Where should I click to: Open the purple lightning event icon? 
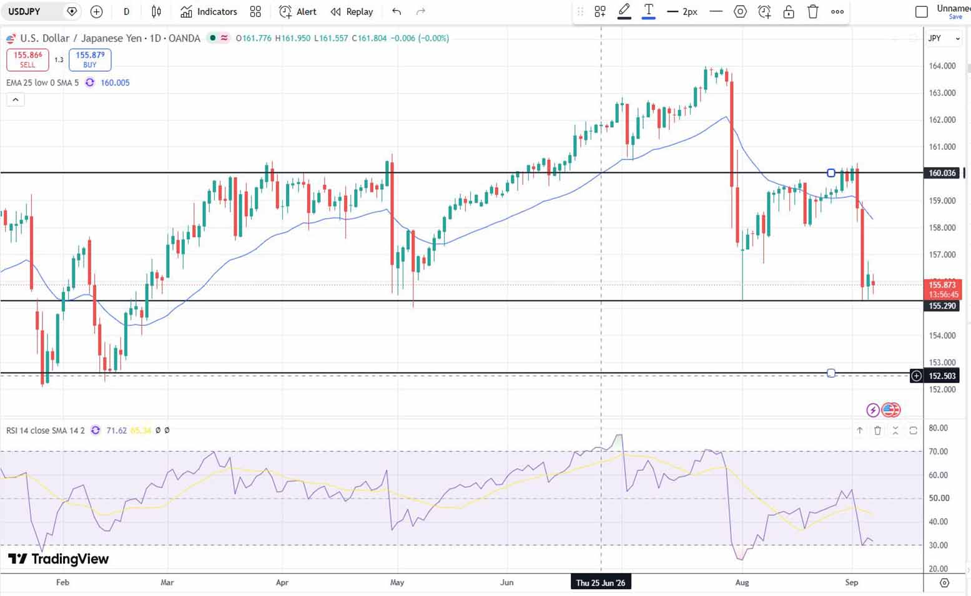pos(873,410)
